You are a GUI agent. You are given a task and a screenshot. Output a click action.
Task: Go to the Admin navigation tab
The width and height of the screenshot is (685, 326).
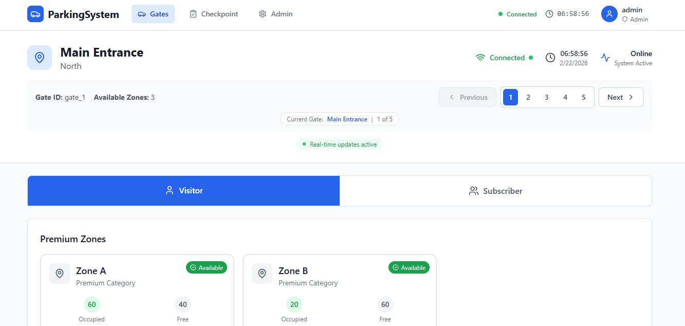tap(275, 14)
